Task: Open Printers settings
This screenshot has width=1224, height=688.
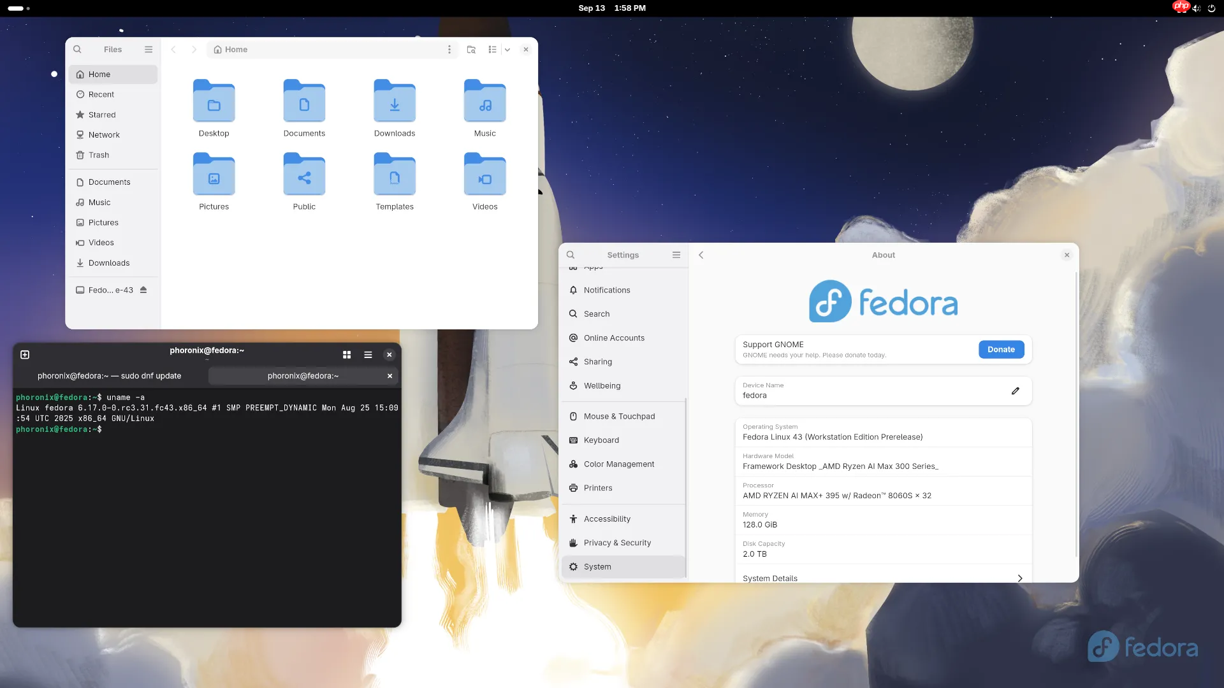Action: [x=598, y=487]
